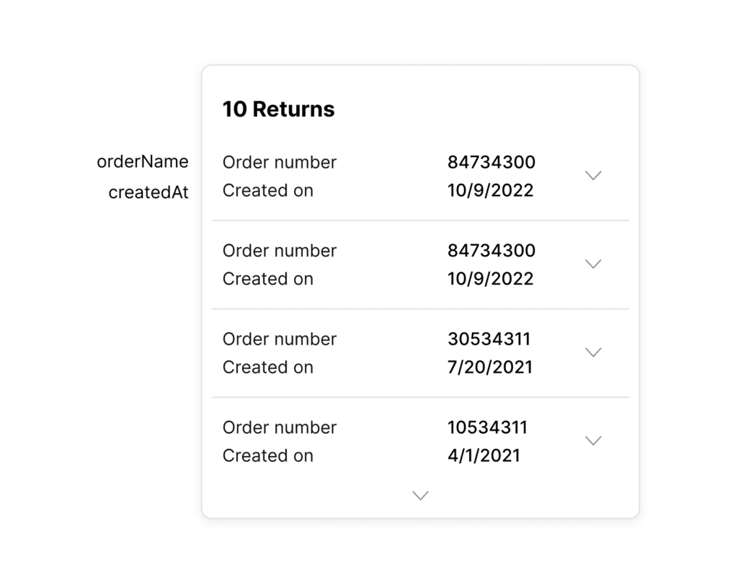
Task: Select 84734300 in the second return
Action: click(492, 251)
